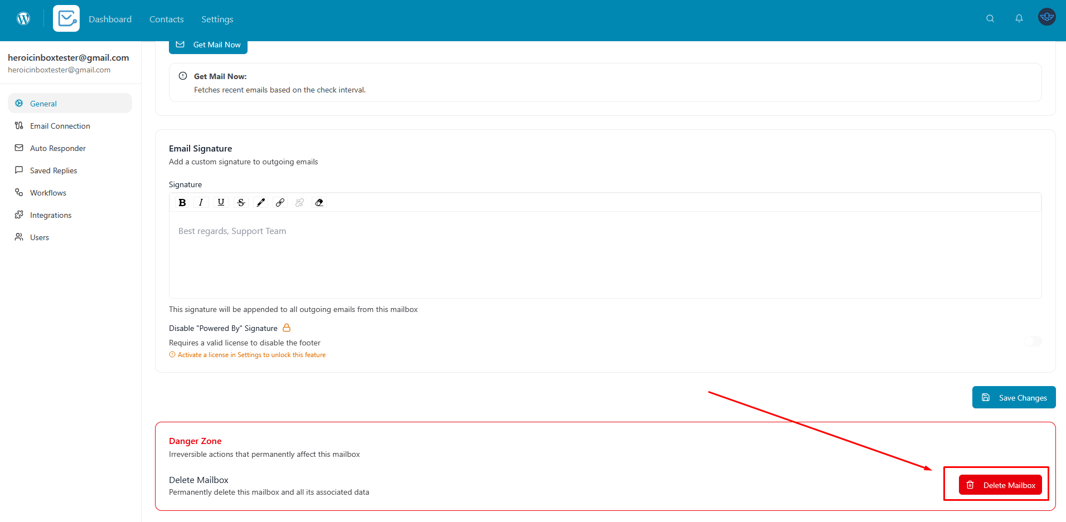Toggle italic formatting in signature toolbar

point(201,203)
